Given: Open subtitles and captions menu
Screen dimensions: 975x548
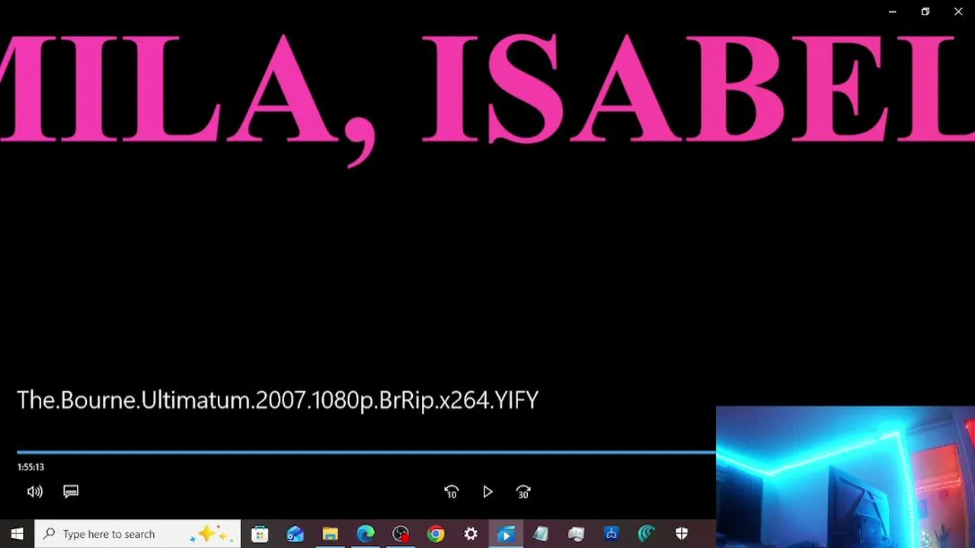Looking at the screenshot, I should pyautogui.click(x=71, y=492).
